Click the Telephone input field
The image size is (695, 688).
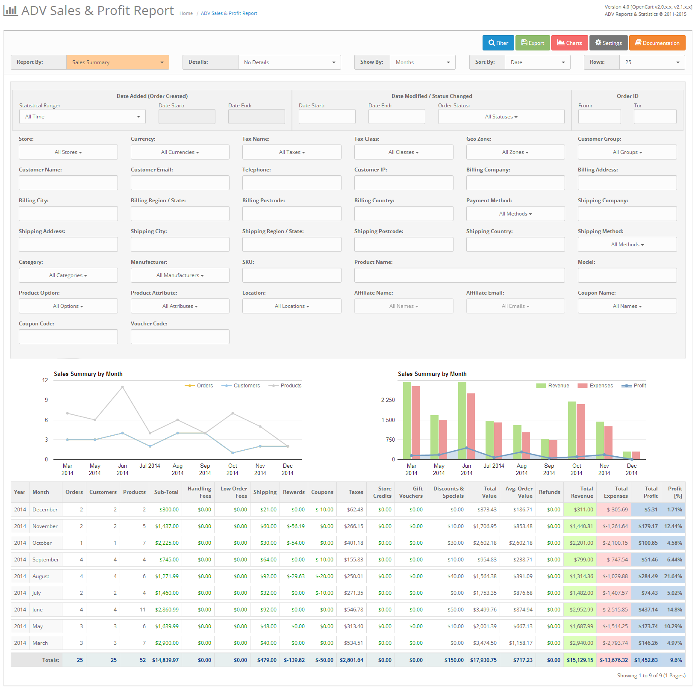tap(292, 183)
